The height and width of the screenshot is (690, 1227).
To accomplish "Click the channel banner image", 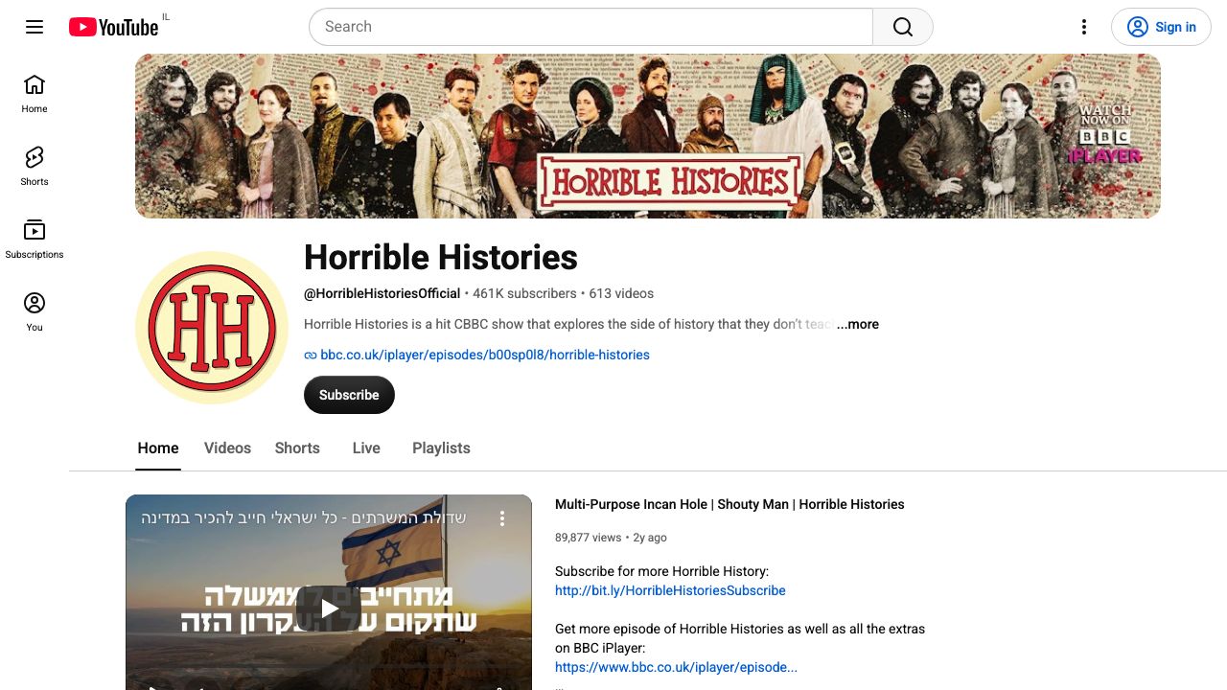I will pyautogui.click(x=648, y=136).
